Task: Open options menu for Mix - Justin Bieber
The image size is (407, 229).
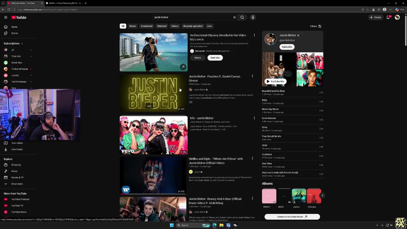Action: [254, 118]
